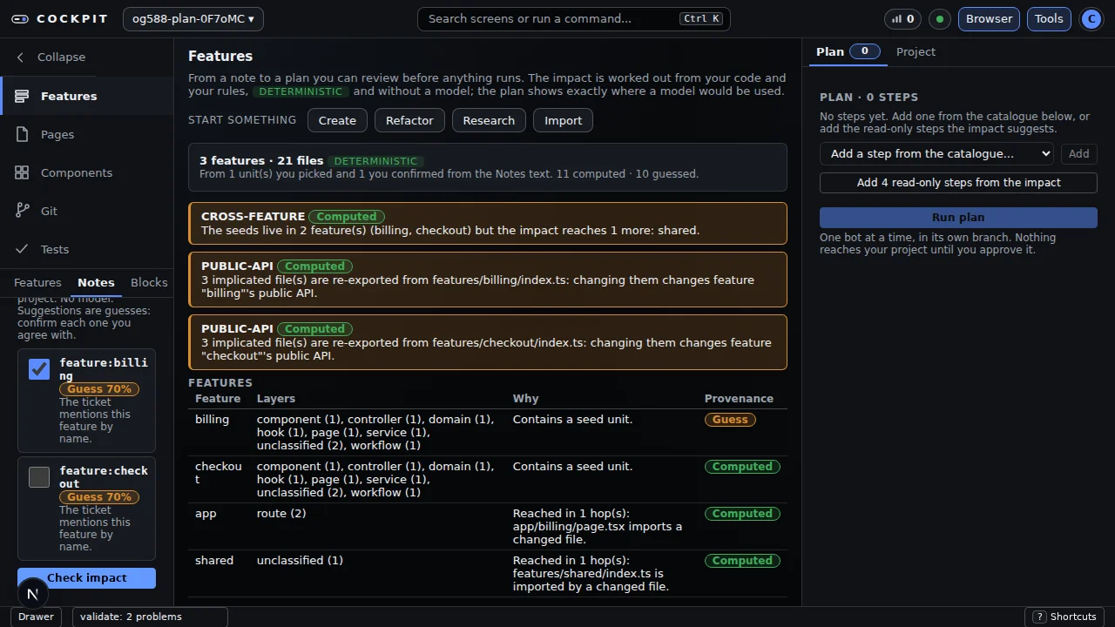
Task: Switch to the Project tab
Action: [916, 51]
